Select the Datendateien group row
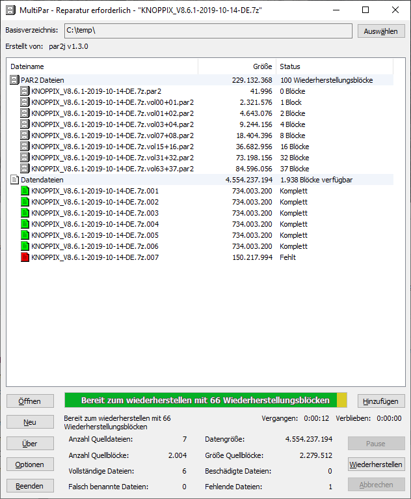Viewport: 411px width, 499px height. tap(202, 180)
